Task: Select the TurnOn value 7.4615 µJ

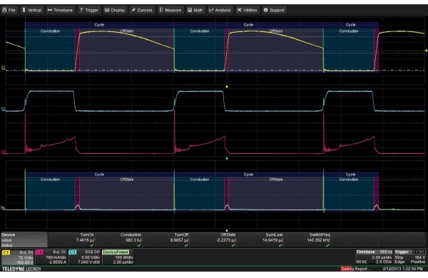Action: click(85, 240)
